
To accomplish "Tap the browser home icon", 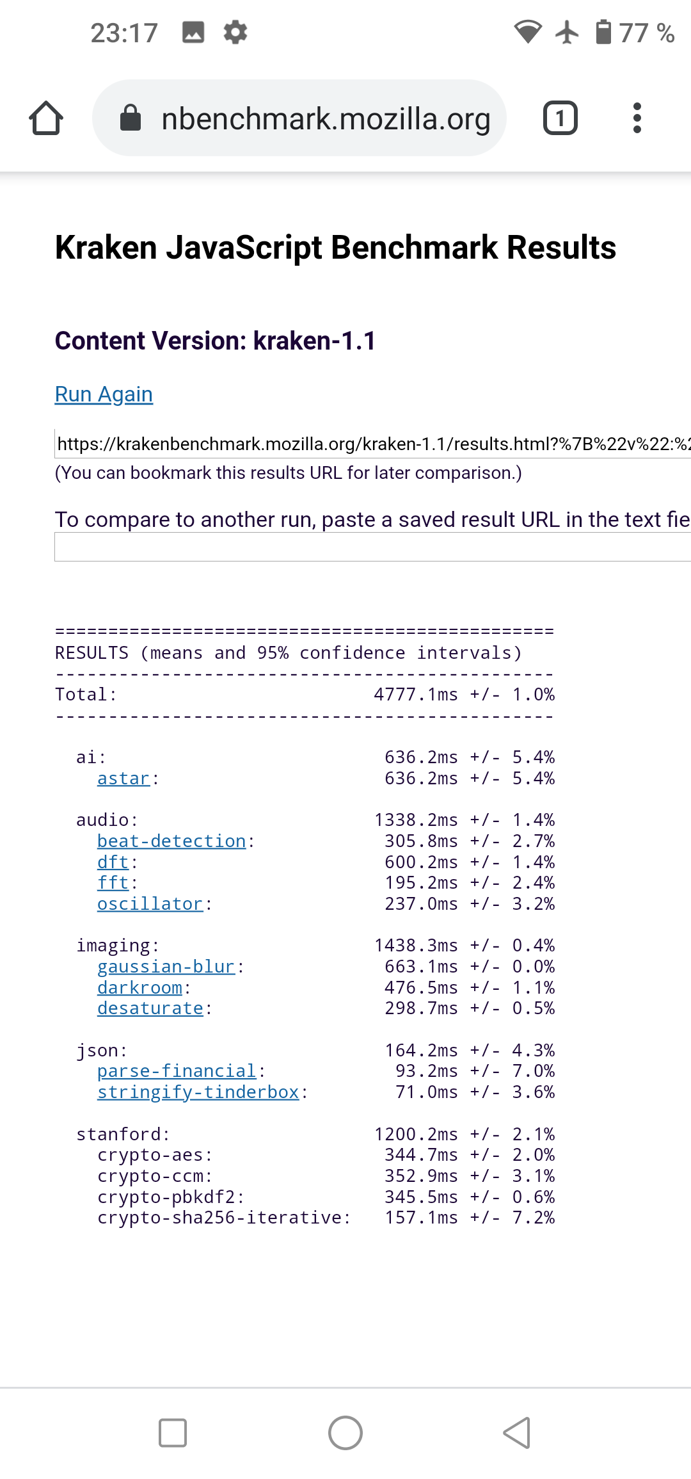I will click(46, 118).
